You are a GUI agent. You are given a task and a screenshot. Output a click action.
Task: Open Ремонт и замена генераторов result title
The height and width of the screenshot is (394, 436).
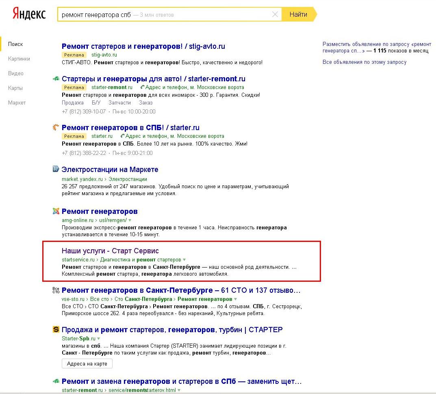pyautogui.click(x=182, y=381)
